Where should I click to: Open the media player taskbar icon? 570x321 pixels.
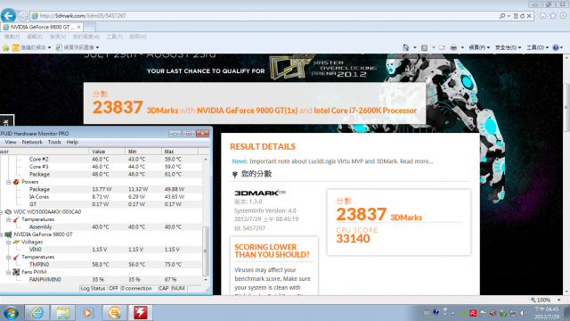(87, 313)
